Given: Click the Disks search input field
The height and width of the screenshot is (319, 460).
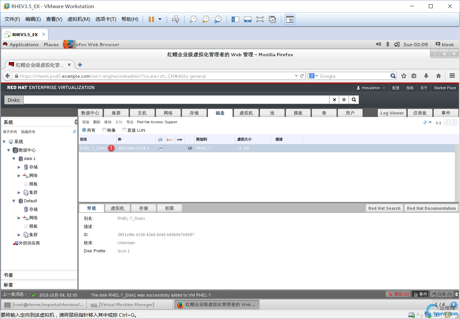Looking at the screenshot, I should point(176,100).
